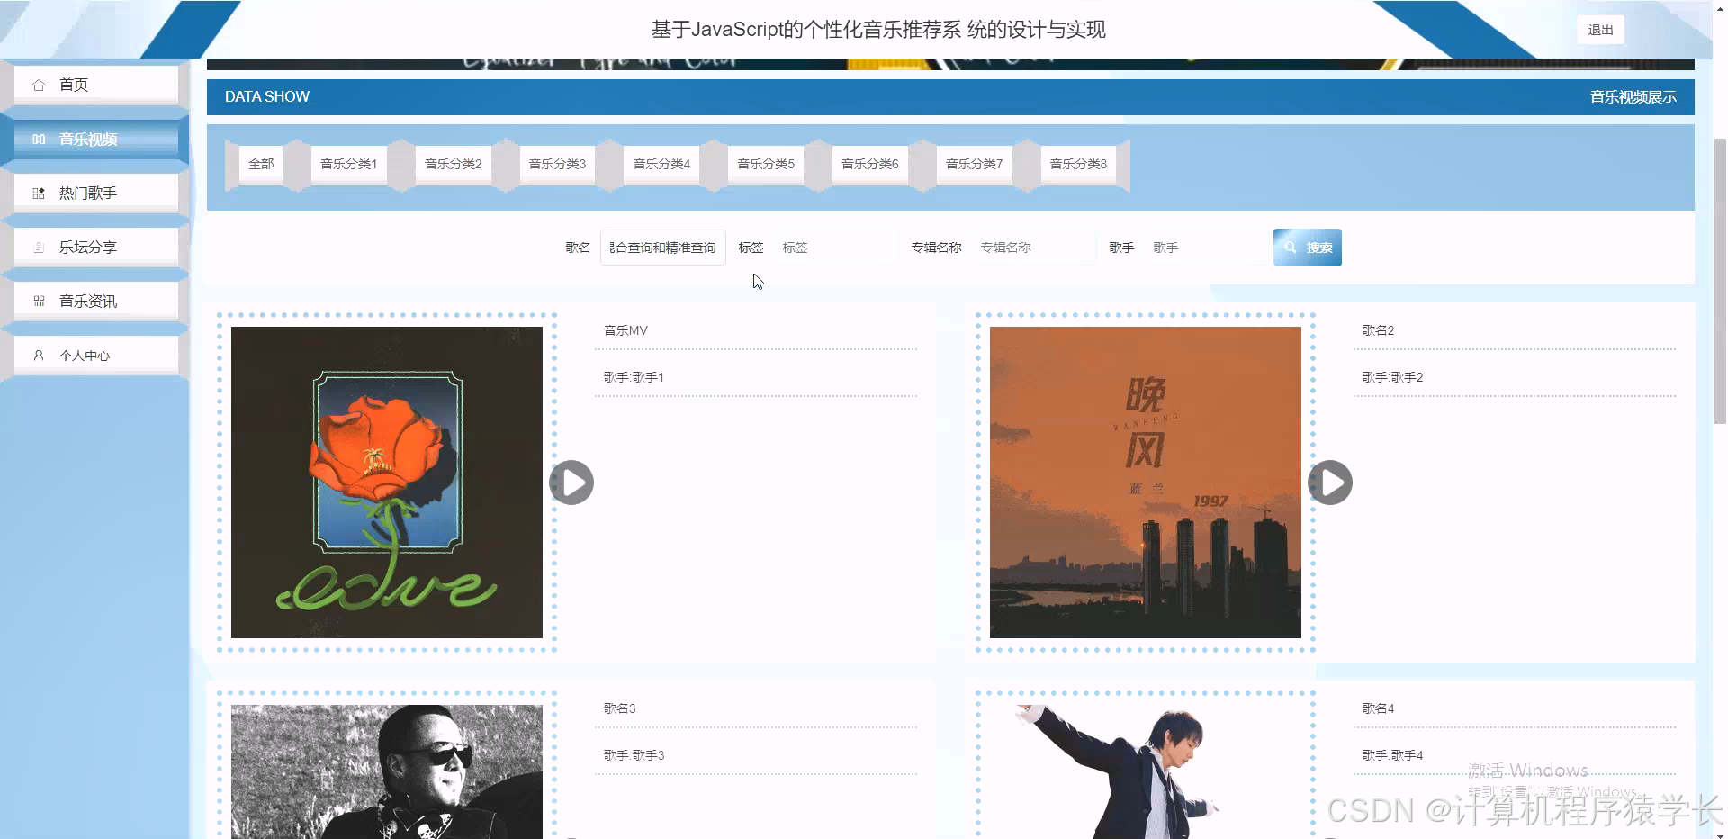Switch to the 音乐分类3 category
This screenshot has width=1728, height=839.
[556, 164]
